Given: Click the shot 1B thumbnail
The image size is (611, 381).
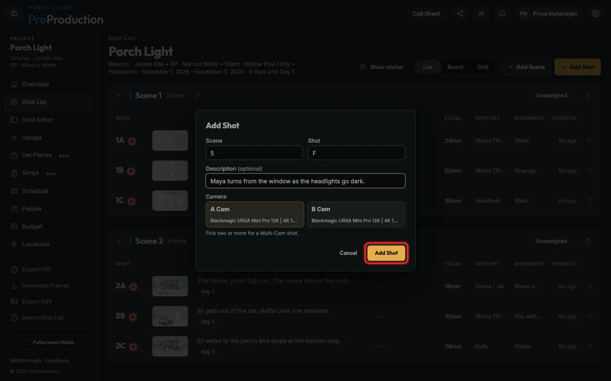Looking at the screenshot, I should click(x=170, y=171).
